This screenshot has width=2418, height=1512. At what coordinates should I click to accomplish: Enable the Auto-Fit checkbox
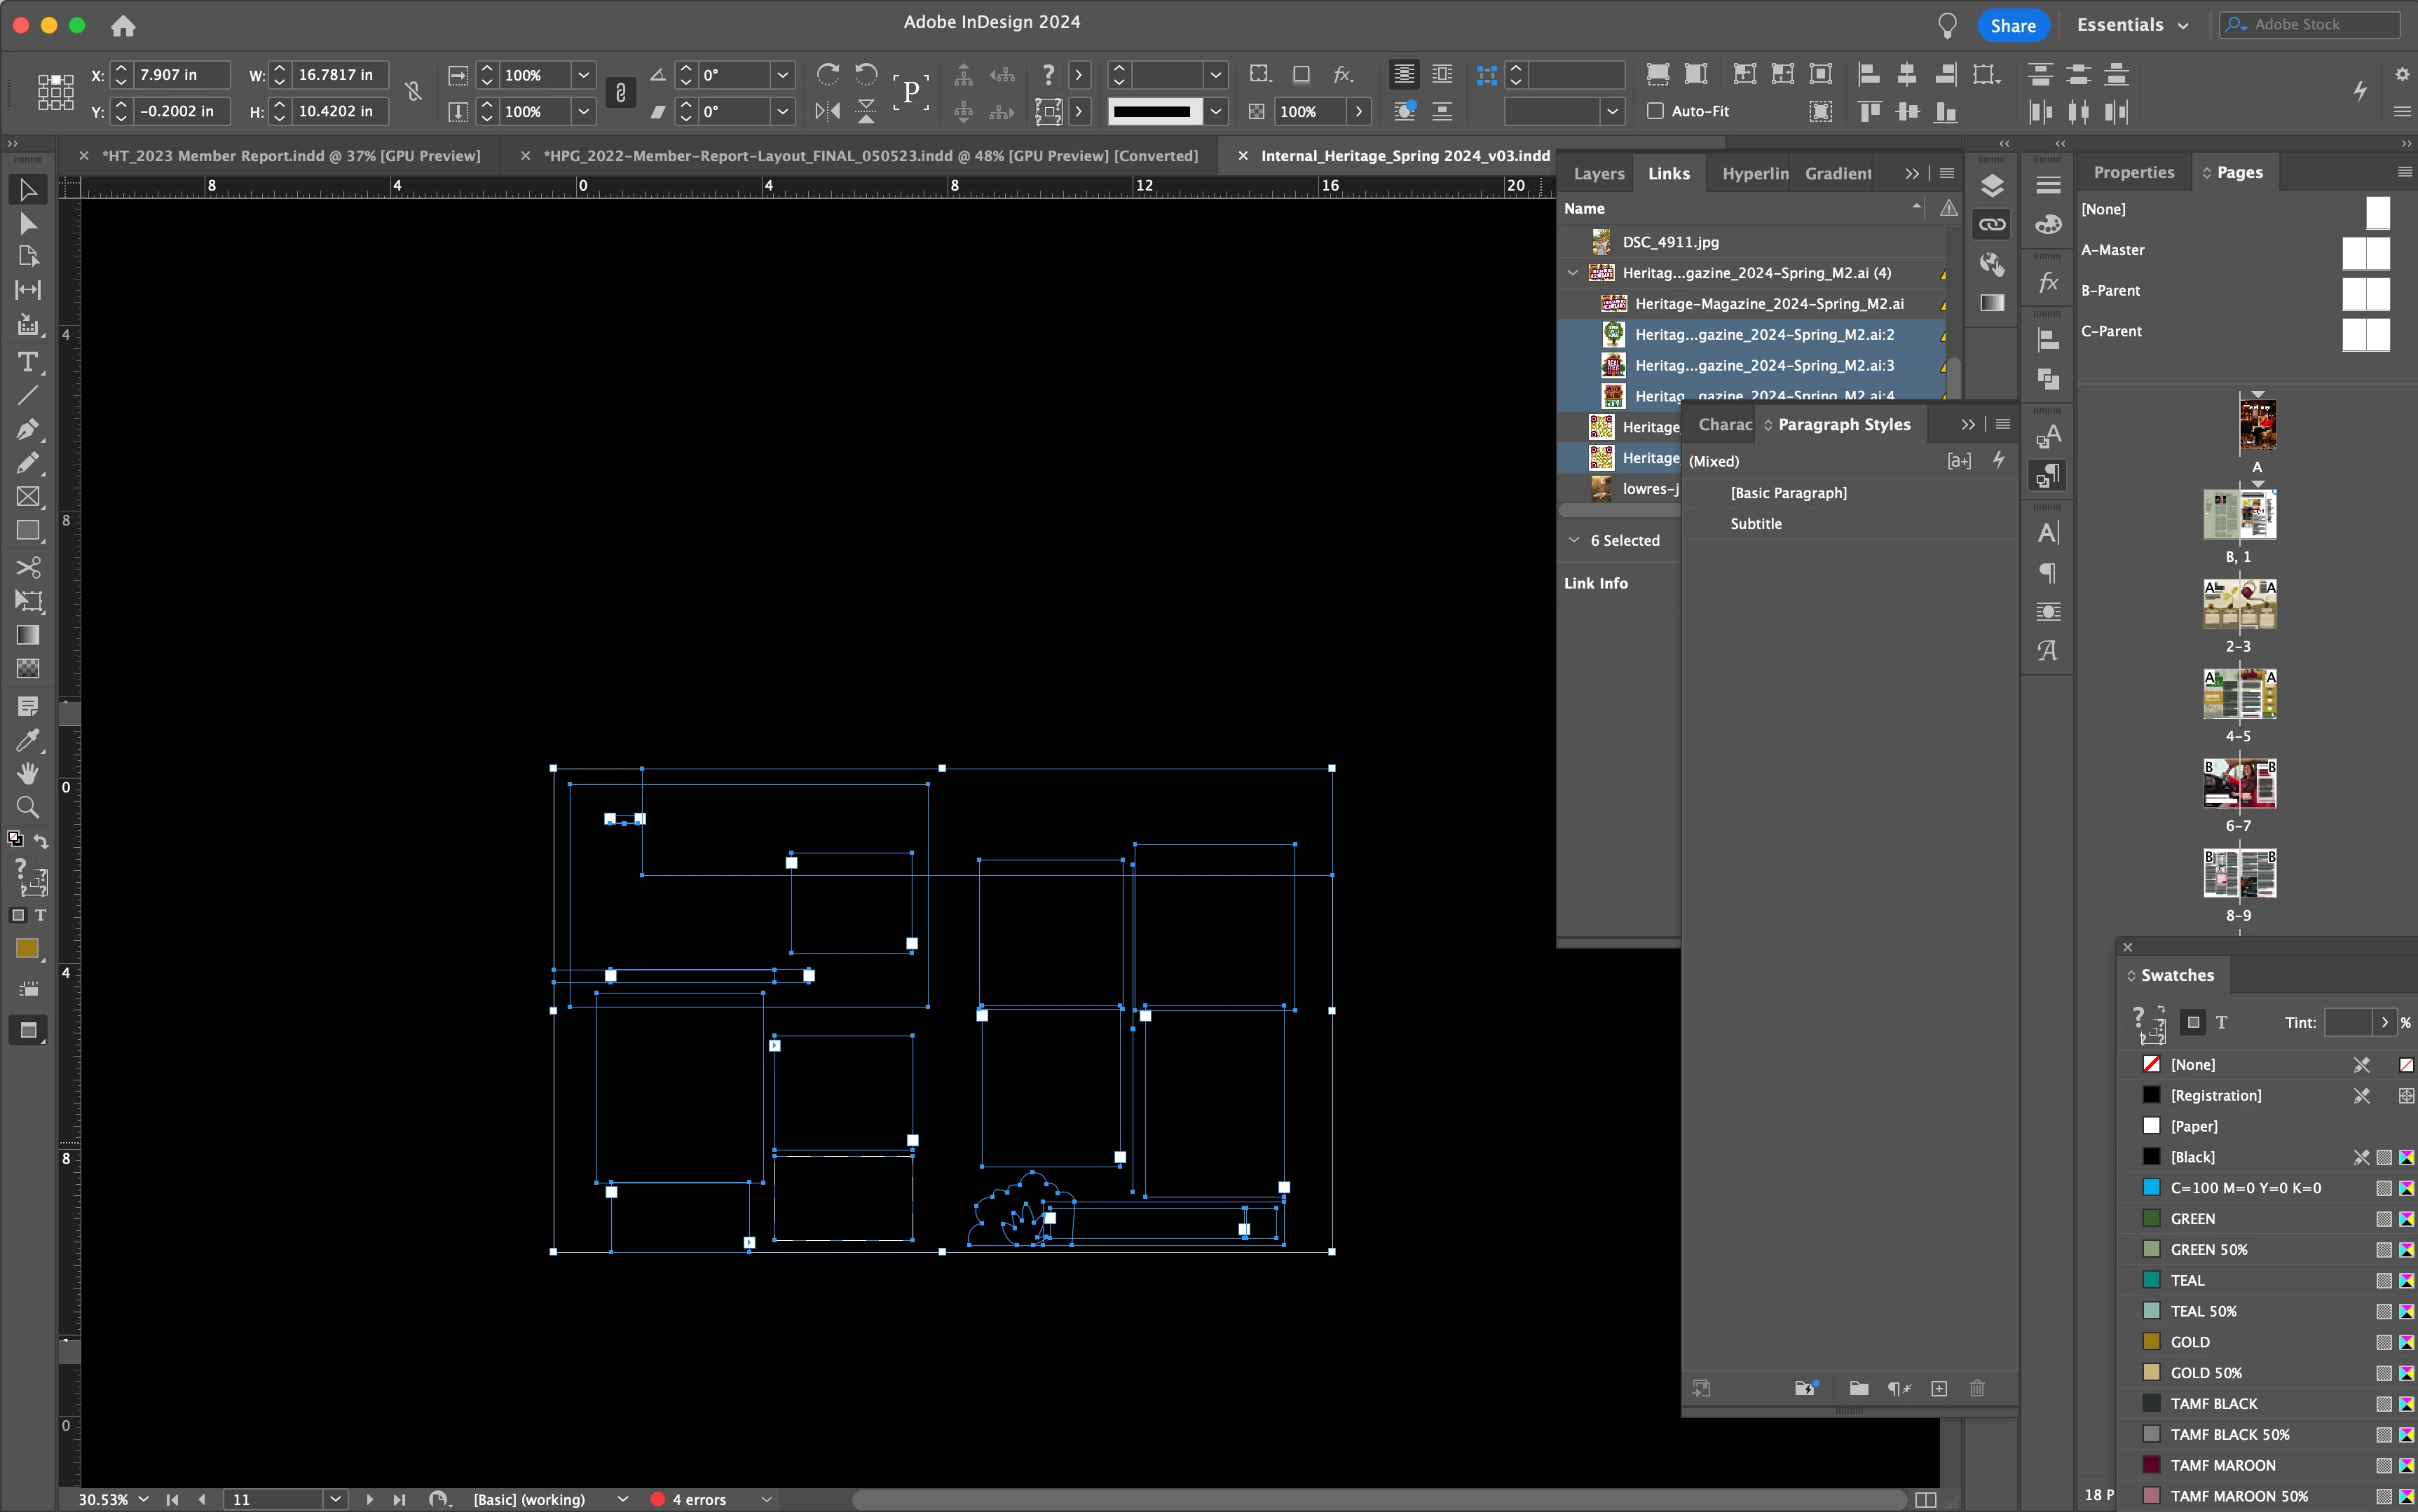(x=1656, y=111)
